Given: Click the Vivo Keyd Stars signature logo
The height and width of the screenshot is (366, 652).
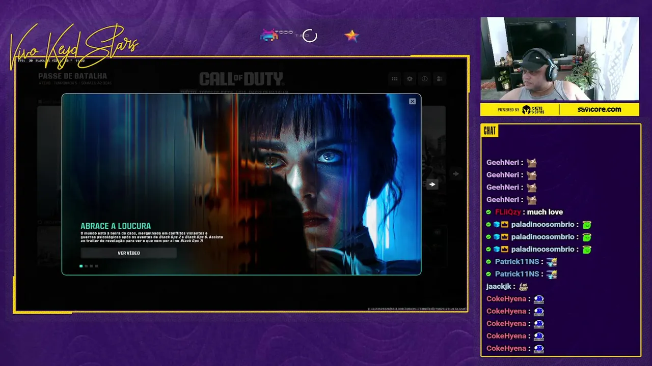Looking at the screenshot, I should point(73,47).
